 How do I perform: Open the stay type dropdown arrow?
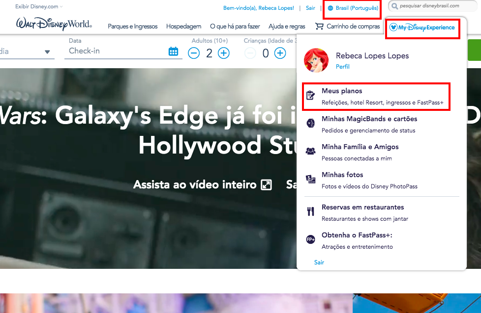coord(47,52)
